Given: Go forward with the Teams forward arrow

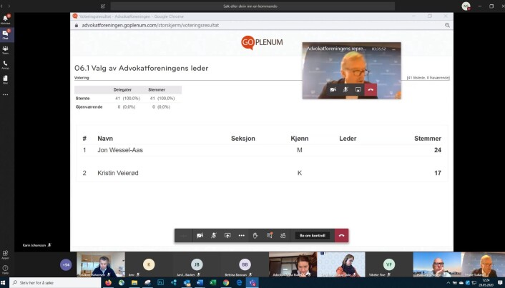Looking at the screenshot, I should coord(9,6).
